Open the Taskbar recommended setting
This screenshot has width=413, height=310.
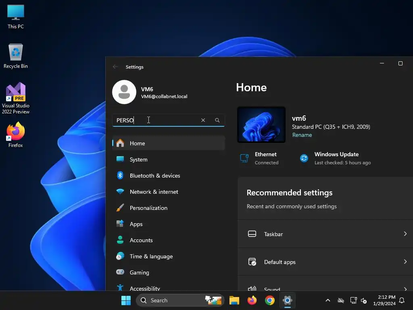[x=325, y=234]
